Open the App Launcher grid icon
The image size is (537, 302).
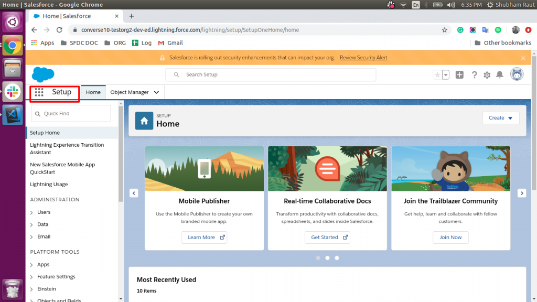pyautogui.click(x=38, y=92)
